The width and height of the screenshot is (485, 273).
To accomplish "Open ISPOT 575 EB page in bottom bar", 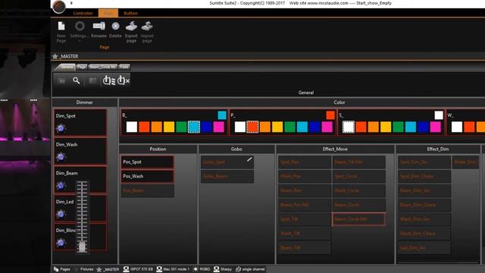I will click(x=138, y=269).
